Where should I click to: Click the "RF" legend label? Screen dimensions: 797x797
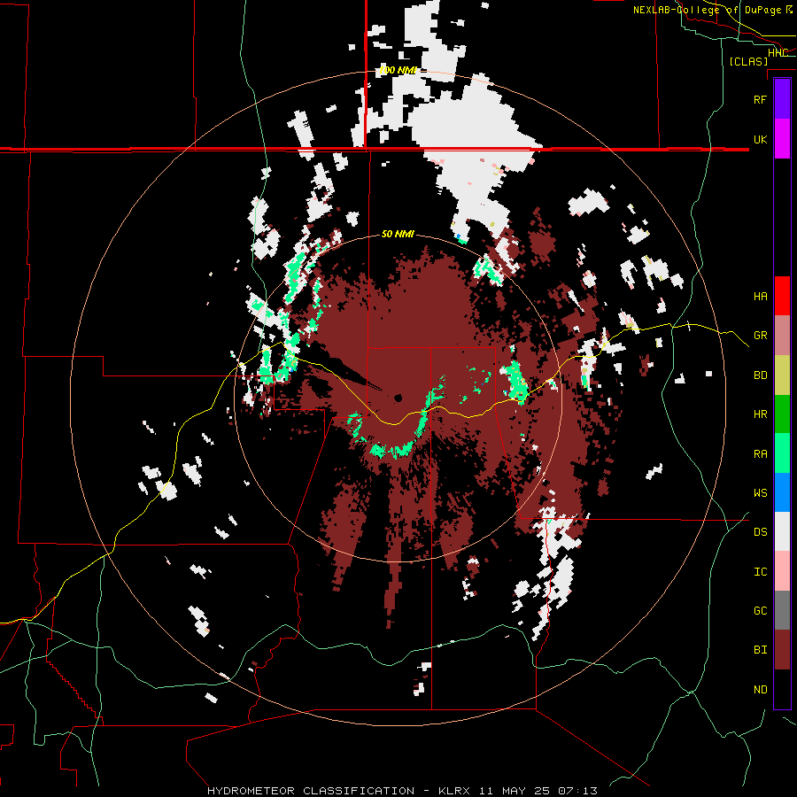760,99
